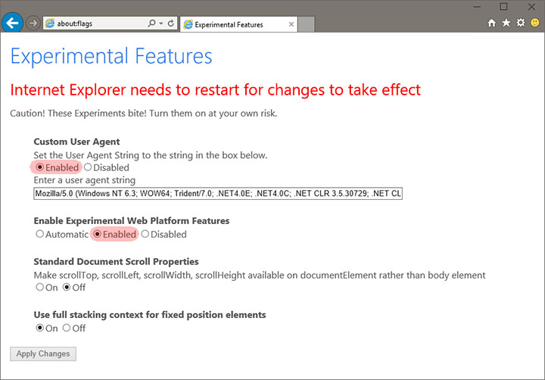Select Enabled for Custom User Agent
545x380 pixels.
pos(40,167)
